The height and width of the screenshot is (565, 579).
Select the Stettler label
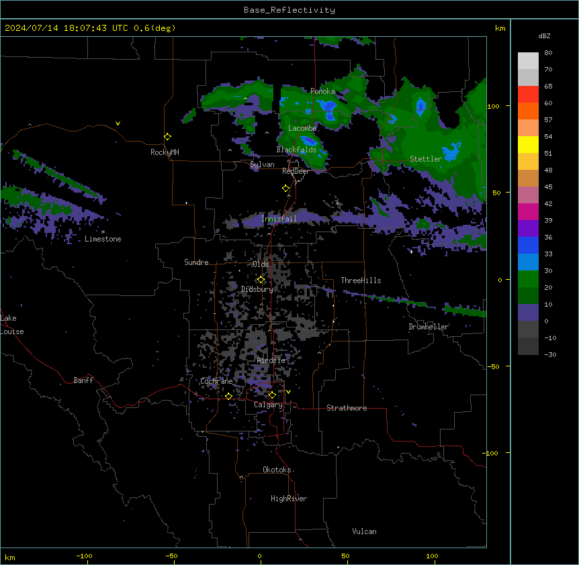(426, 159)
